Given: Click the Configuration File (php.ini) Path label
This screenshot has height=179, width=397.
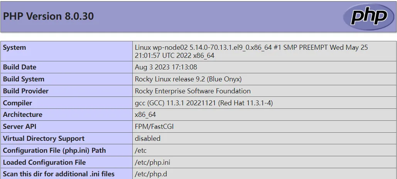Looking at the screenshot, I should coord(54,150).
